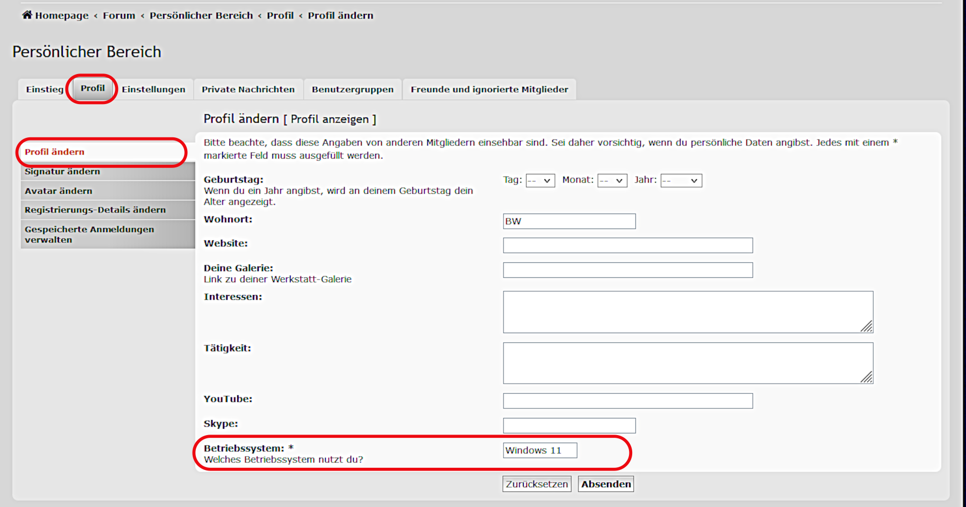
Task: Open the Benutzergruppen tab
Action: click(353, 90)
